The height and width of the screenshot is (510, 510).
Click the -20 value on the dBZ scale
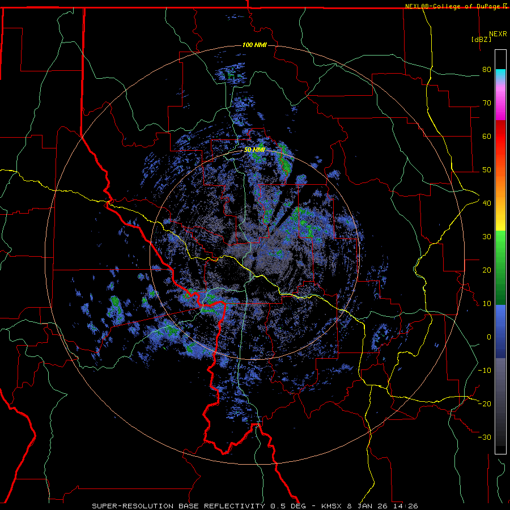point(484,404)
